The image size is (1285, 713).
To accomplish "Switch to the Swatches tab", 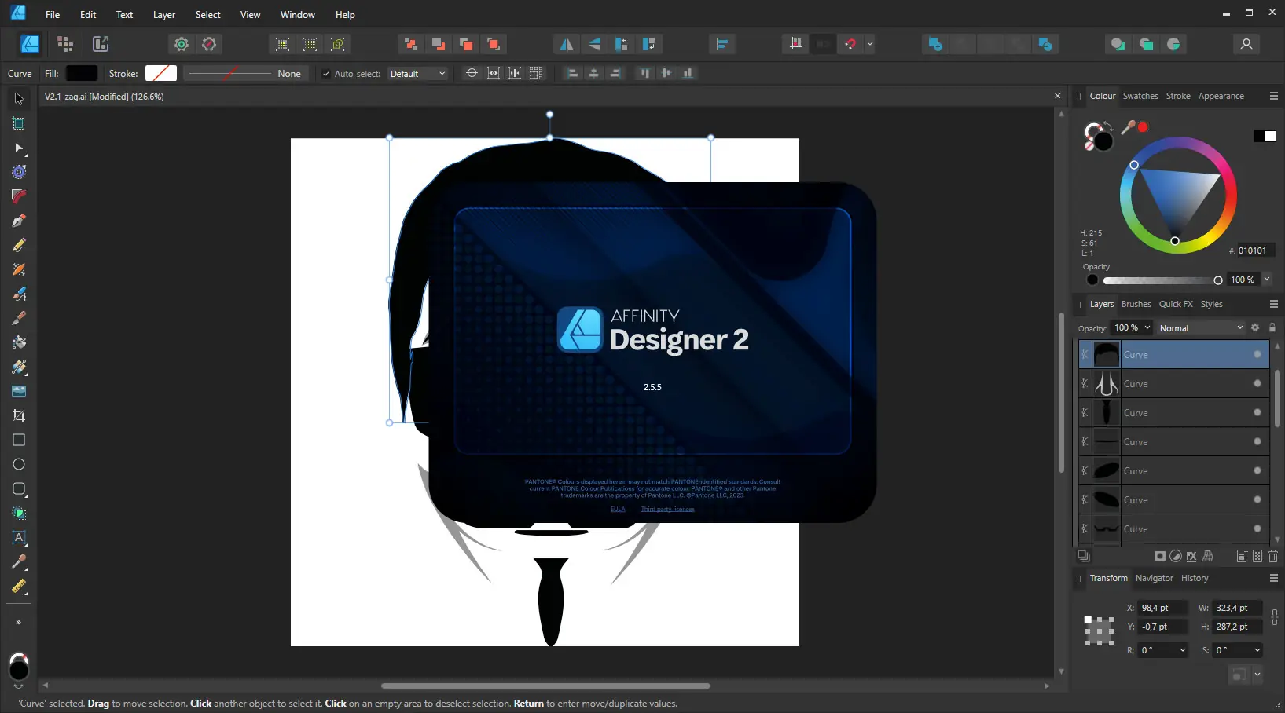I will coord(1140,96).
